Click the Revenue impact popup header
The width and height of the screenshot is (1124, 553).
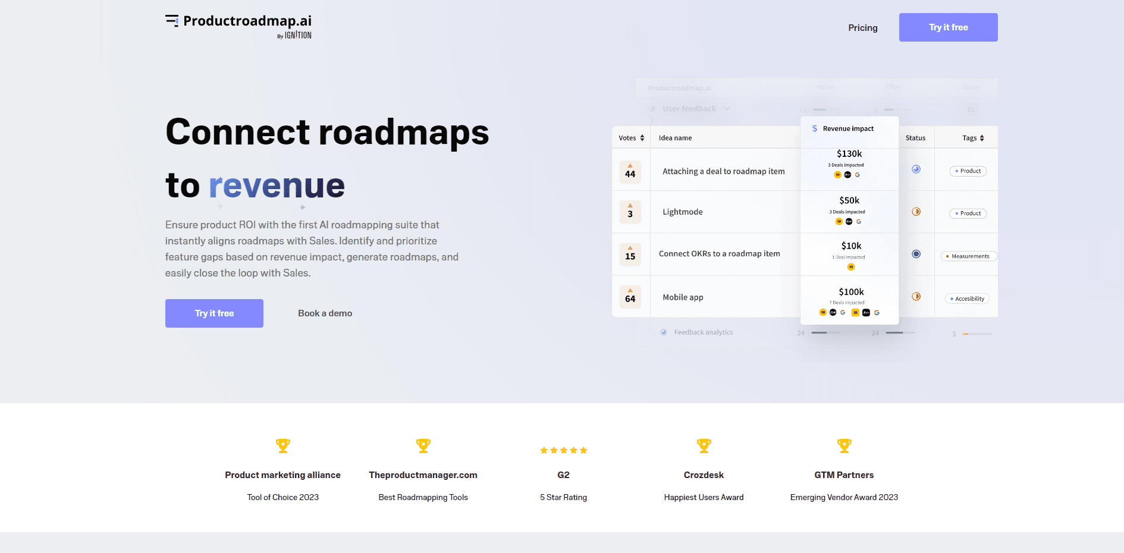pos(848,128)
